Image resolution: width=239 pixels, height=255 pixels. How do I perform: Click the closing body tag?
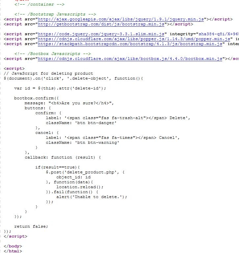13,246
